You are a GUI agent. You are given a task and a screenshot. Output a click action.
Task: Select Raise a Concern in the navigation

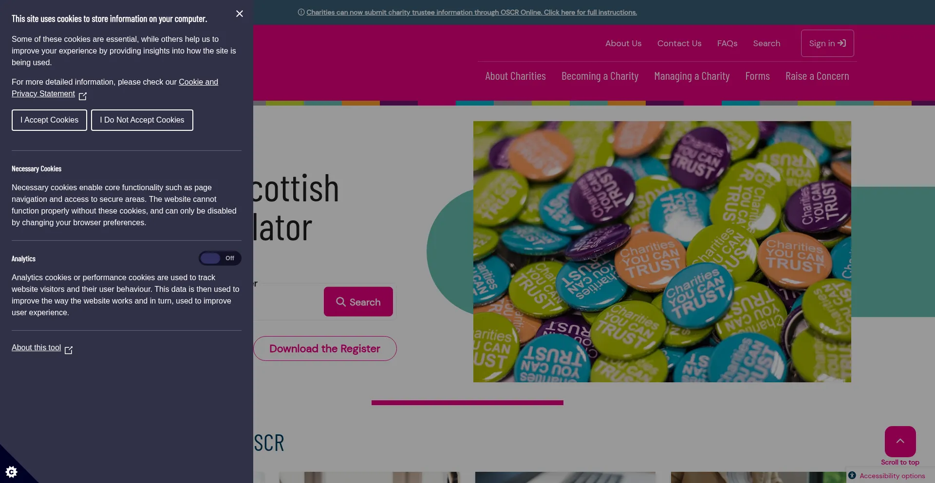[817, 76]
